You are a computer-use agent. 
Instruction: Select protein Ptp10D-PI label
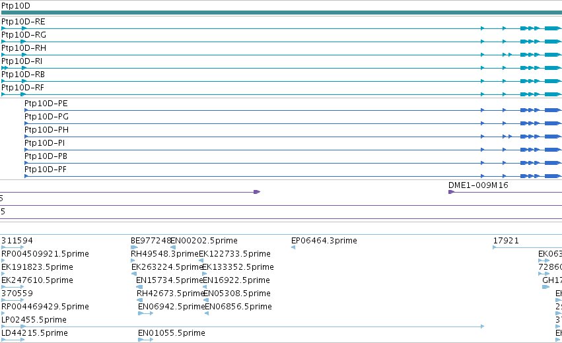[44, 143]
